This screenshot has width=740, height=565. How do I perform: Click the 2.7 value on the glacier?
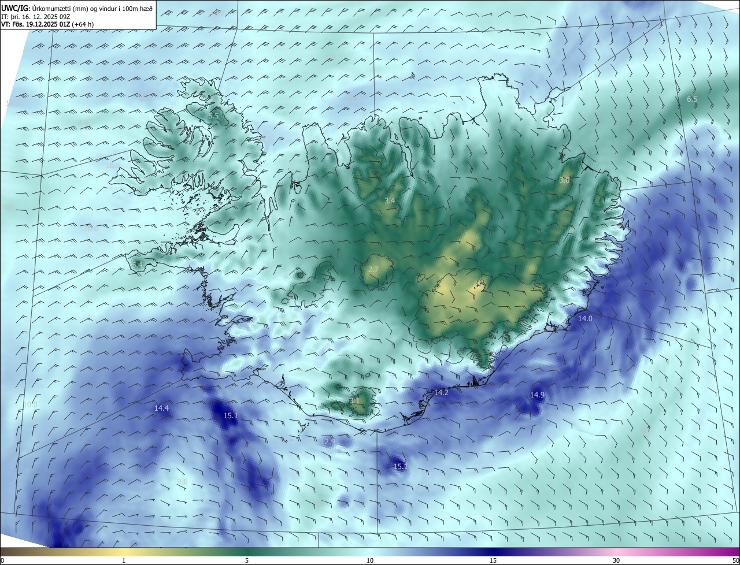click(373, 270)
